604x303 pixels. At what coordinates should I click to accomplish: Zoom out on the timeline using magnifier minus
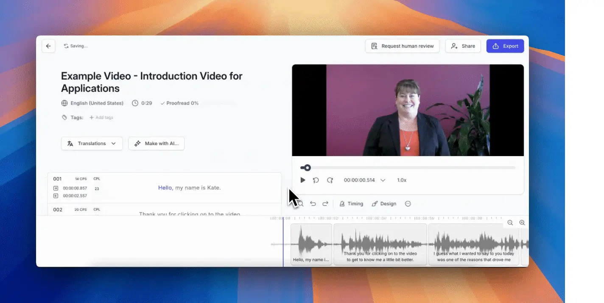(x=510, y=222)
